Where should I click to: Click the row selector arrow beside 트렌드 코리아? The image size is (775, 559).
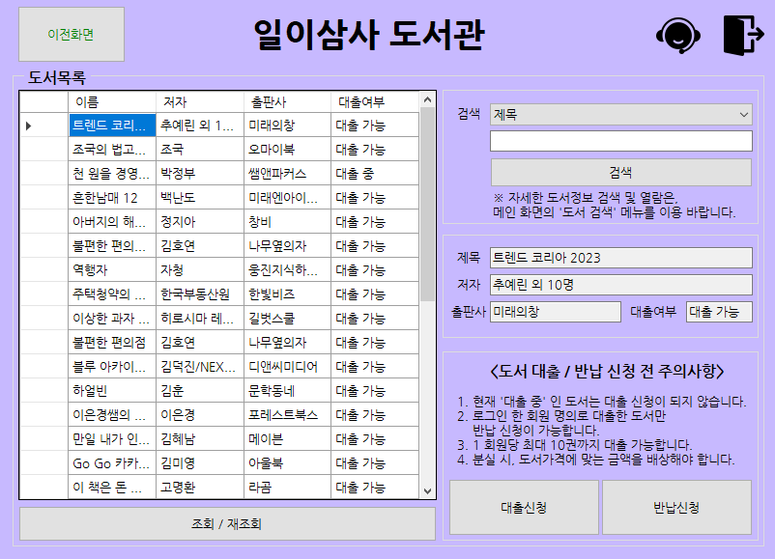(x=31, y=125)
